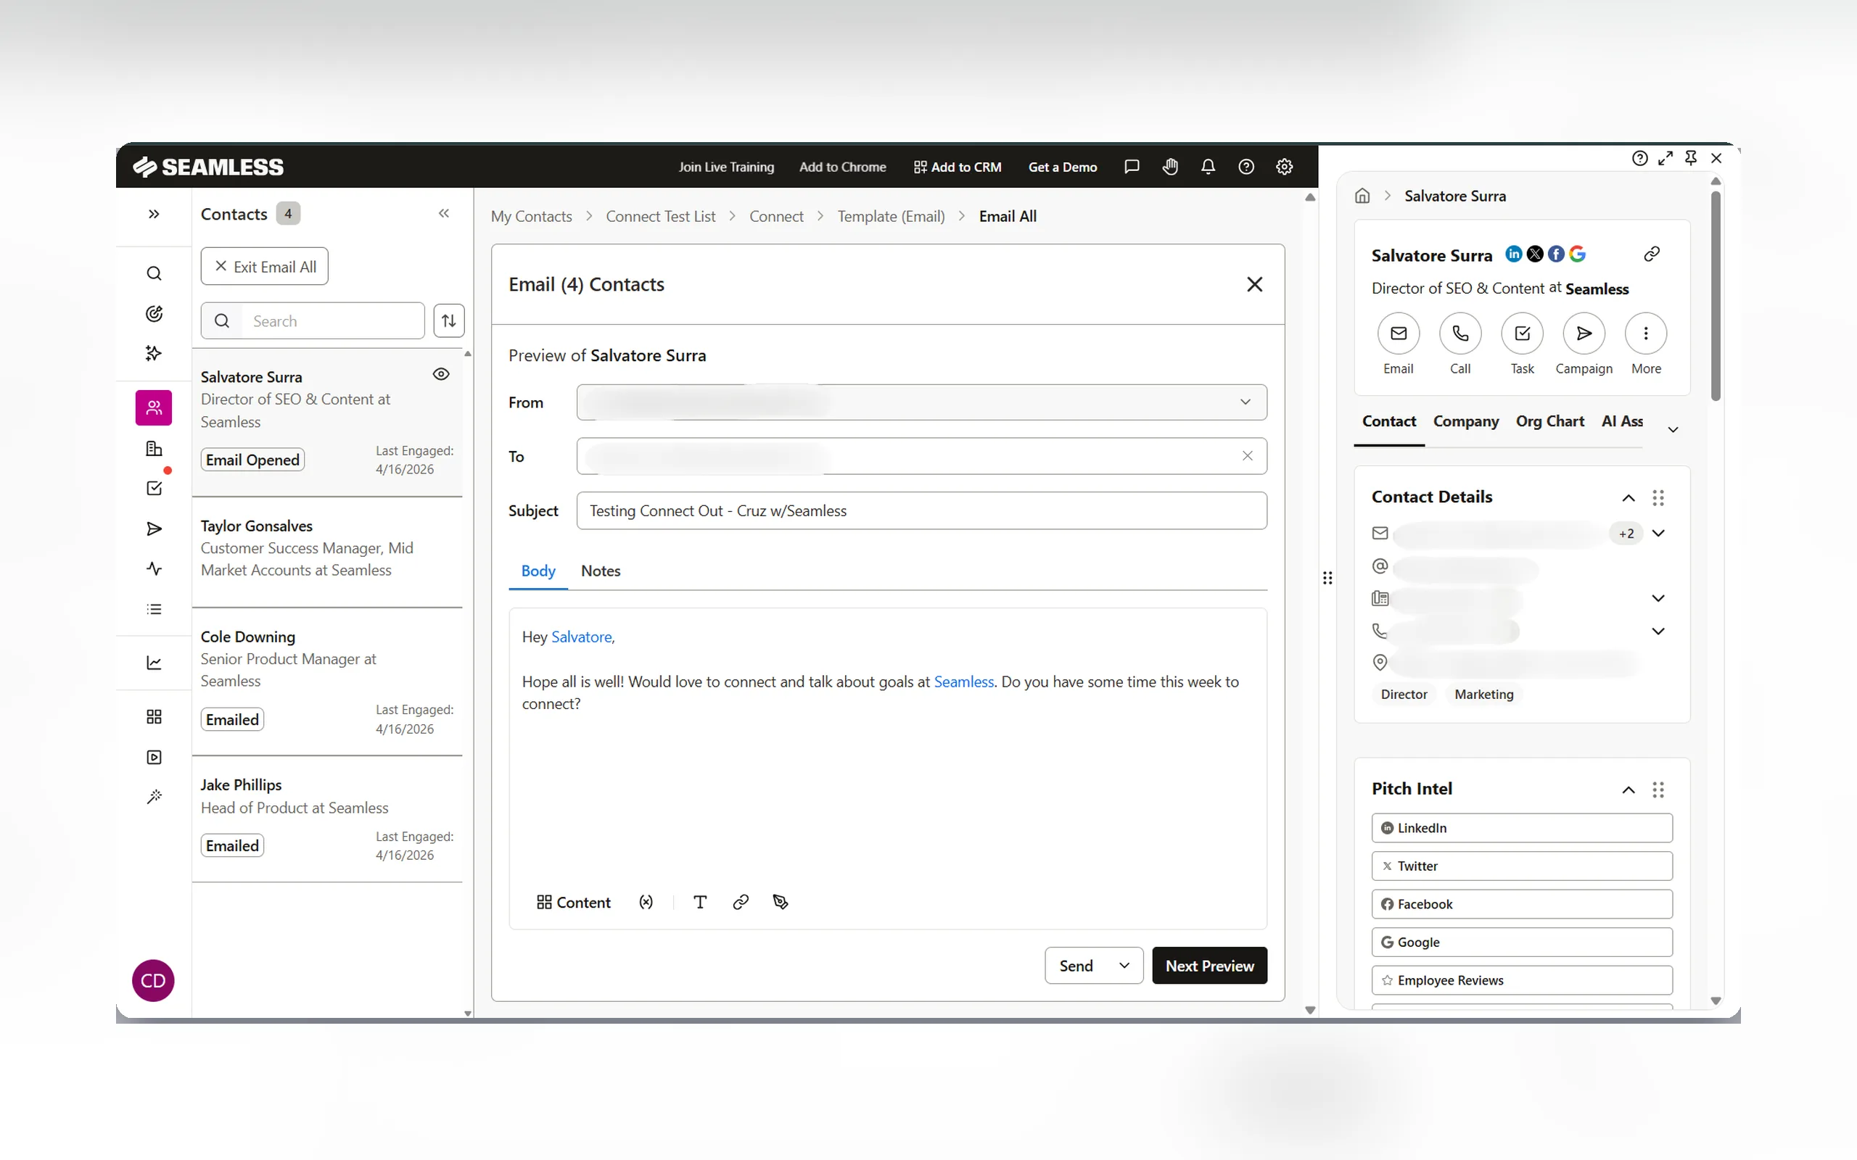Screen dimensions: 1857x1160
Task: Toggle the preview eye for Salvatore Surra
Action: tap(441, 374)
